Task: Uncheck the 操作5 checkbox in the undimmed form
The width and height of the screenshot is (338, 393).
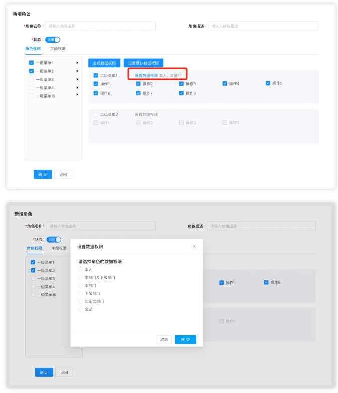Action: (268, 83)
